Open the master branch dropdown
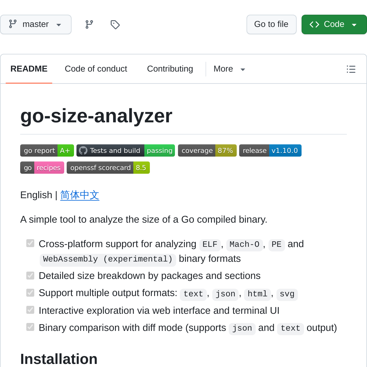Viewport: 367px width, 367px height. (36, 24)
